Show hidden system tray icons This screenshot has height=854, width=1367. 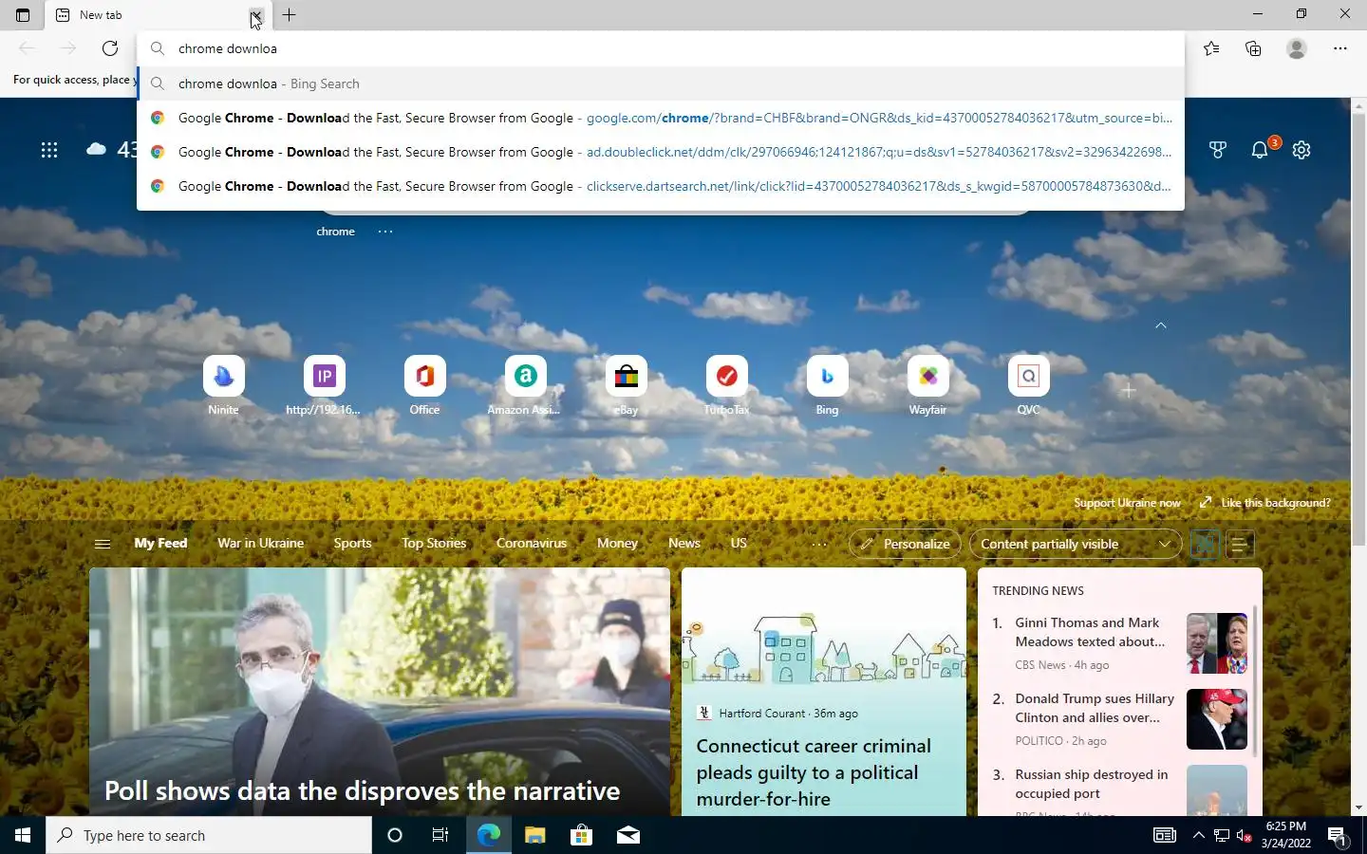(x=1198, y=835)
